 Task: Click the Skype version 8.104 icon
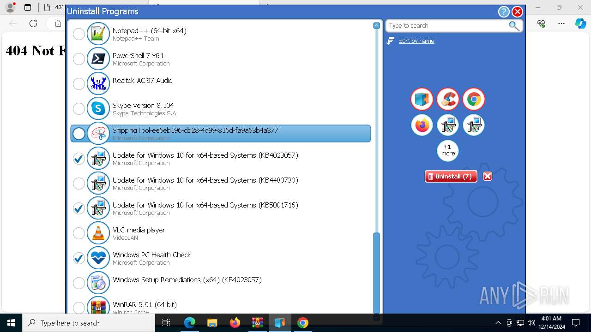point(98,108)
